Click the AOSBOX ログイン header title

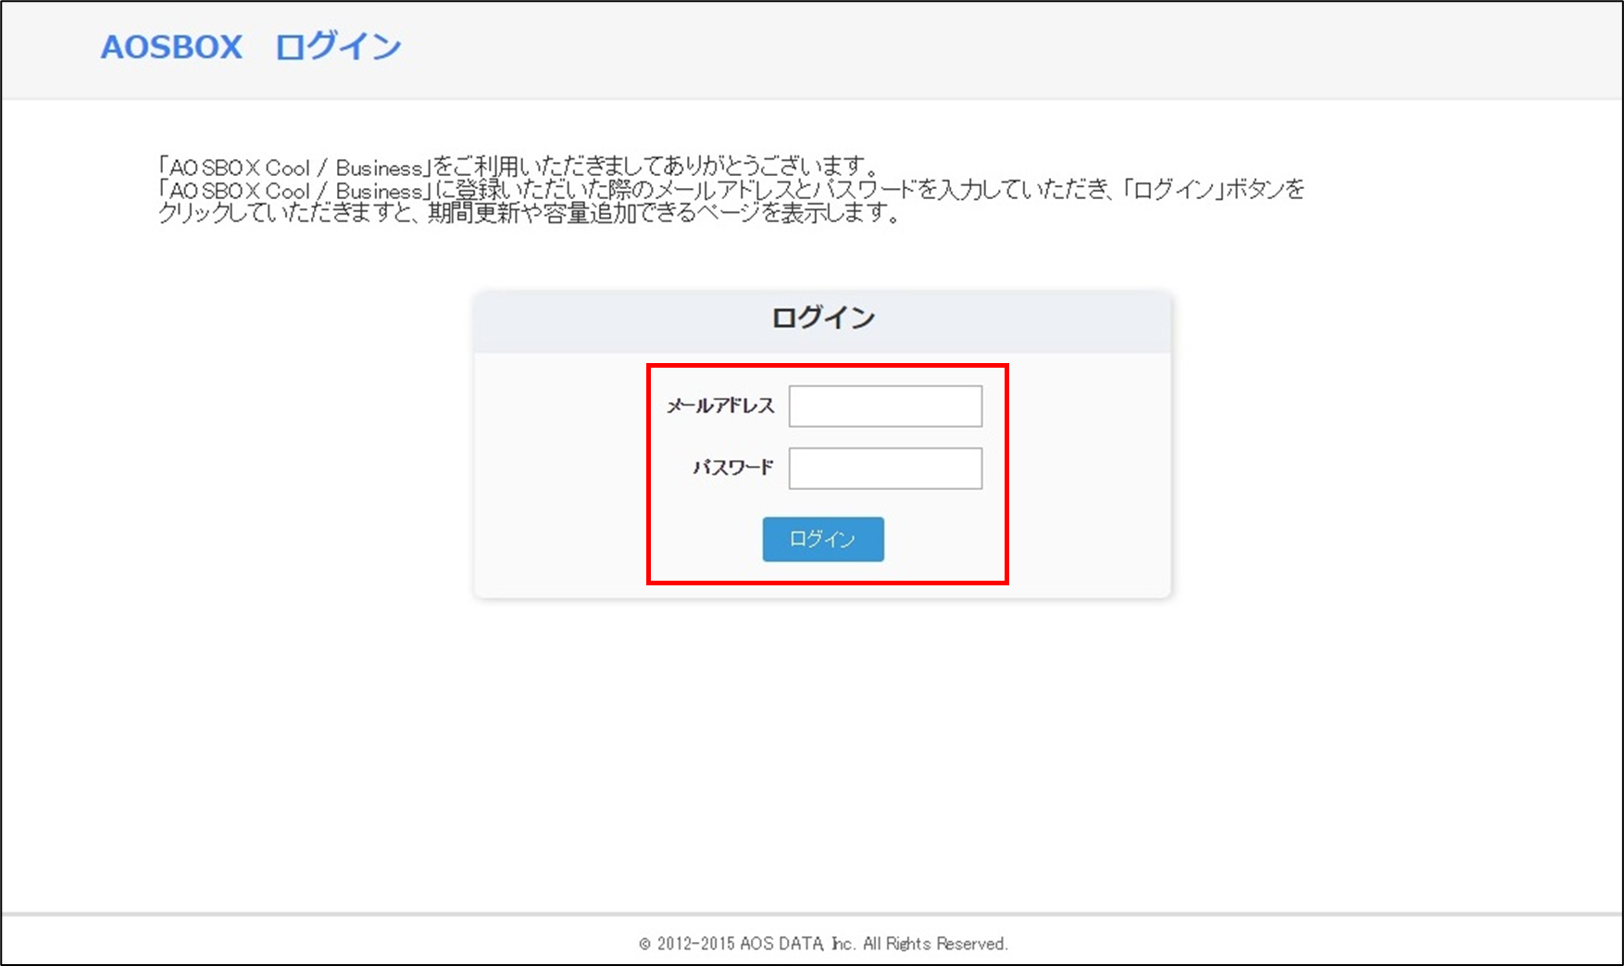(251, 46)
